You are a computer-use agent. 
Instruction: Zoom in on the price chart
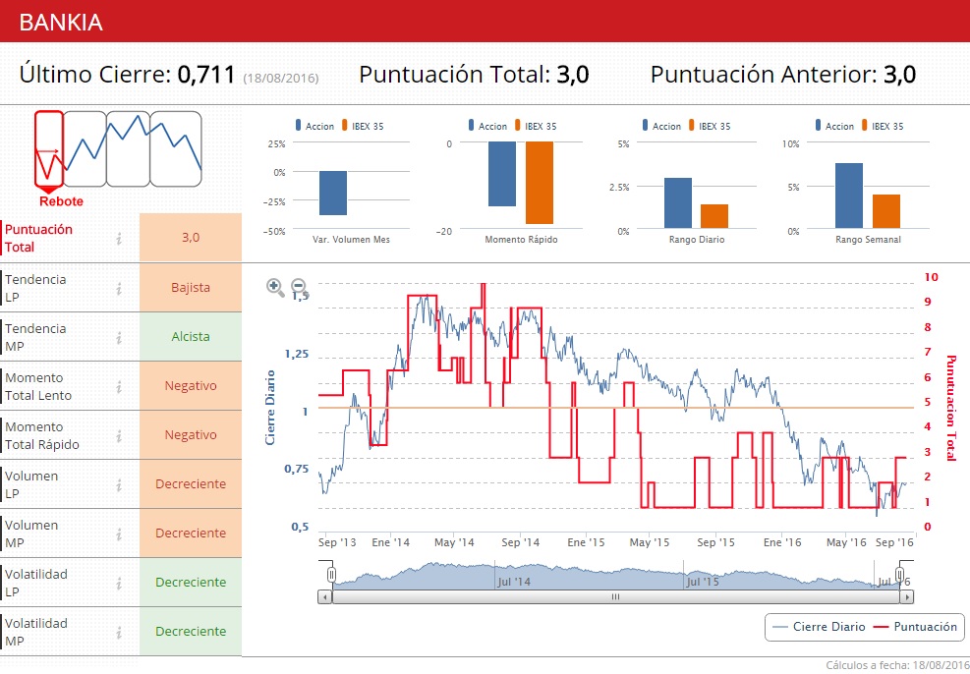click(275, 288)
